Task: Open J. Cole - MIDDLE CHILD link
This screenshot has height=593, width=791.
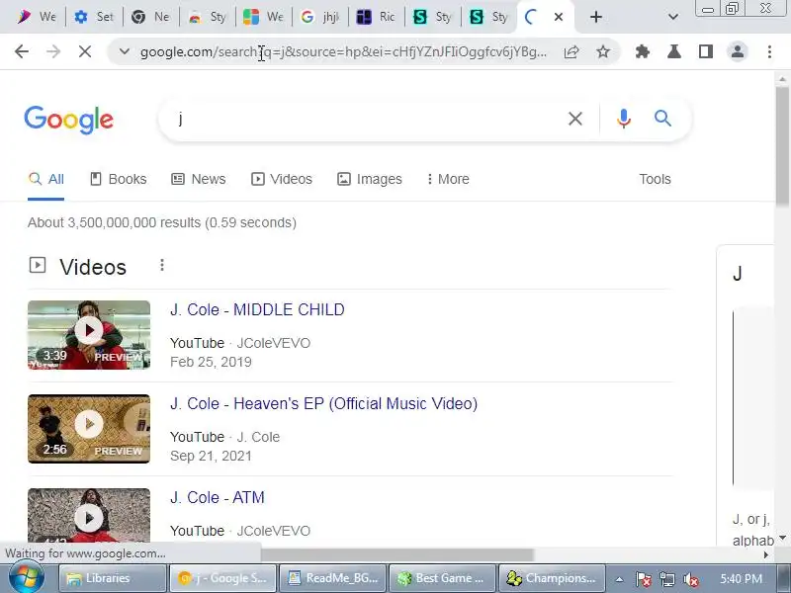Action: 257,309
